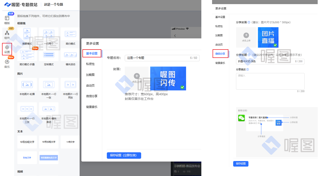Screen dimensions: 320x176
Task: Open 基本设置 tab in right panel
Action: click(x=220, y=17)
